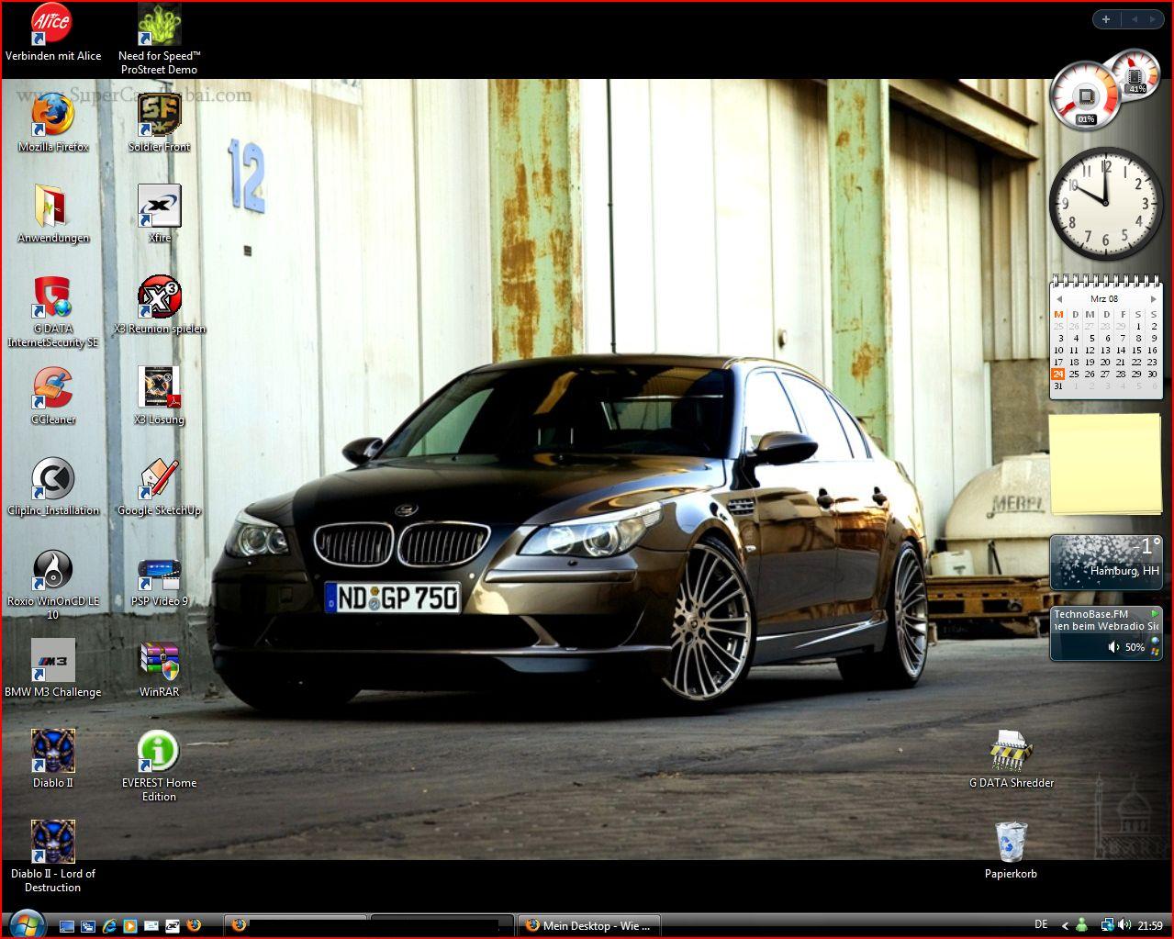
Task: Launch Xfire from the desktop
Action: (x=159, y=207)
